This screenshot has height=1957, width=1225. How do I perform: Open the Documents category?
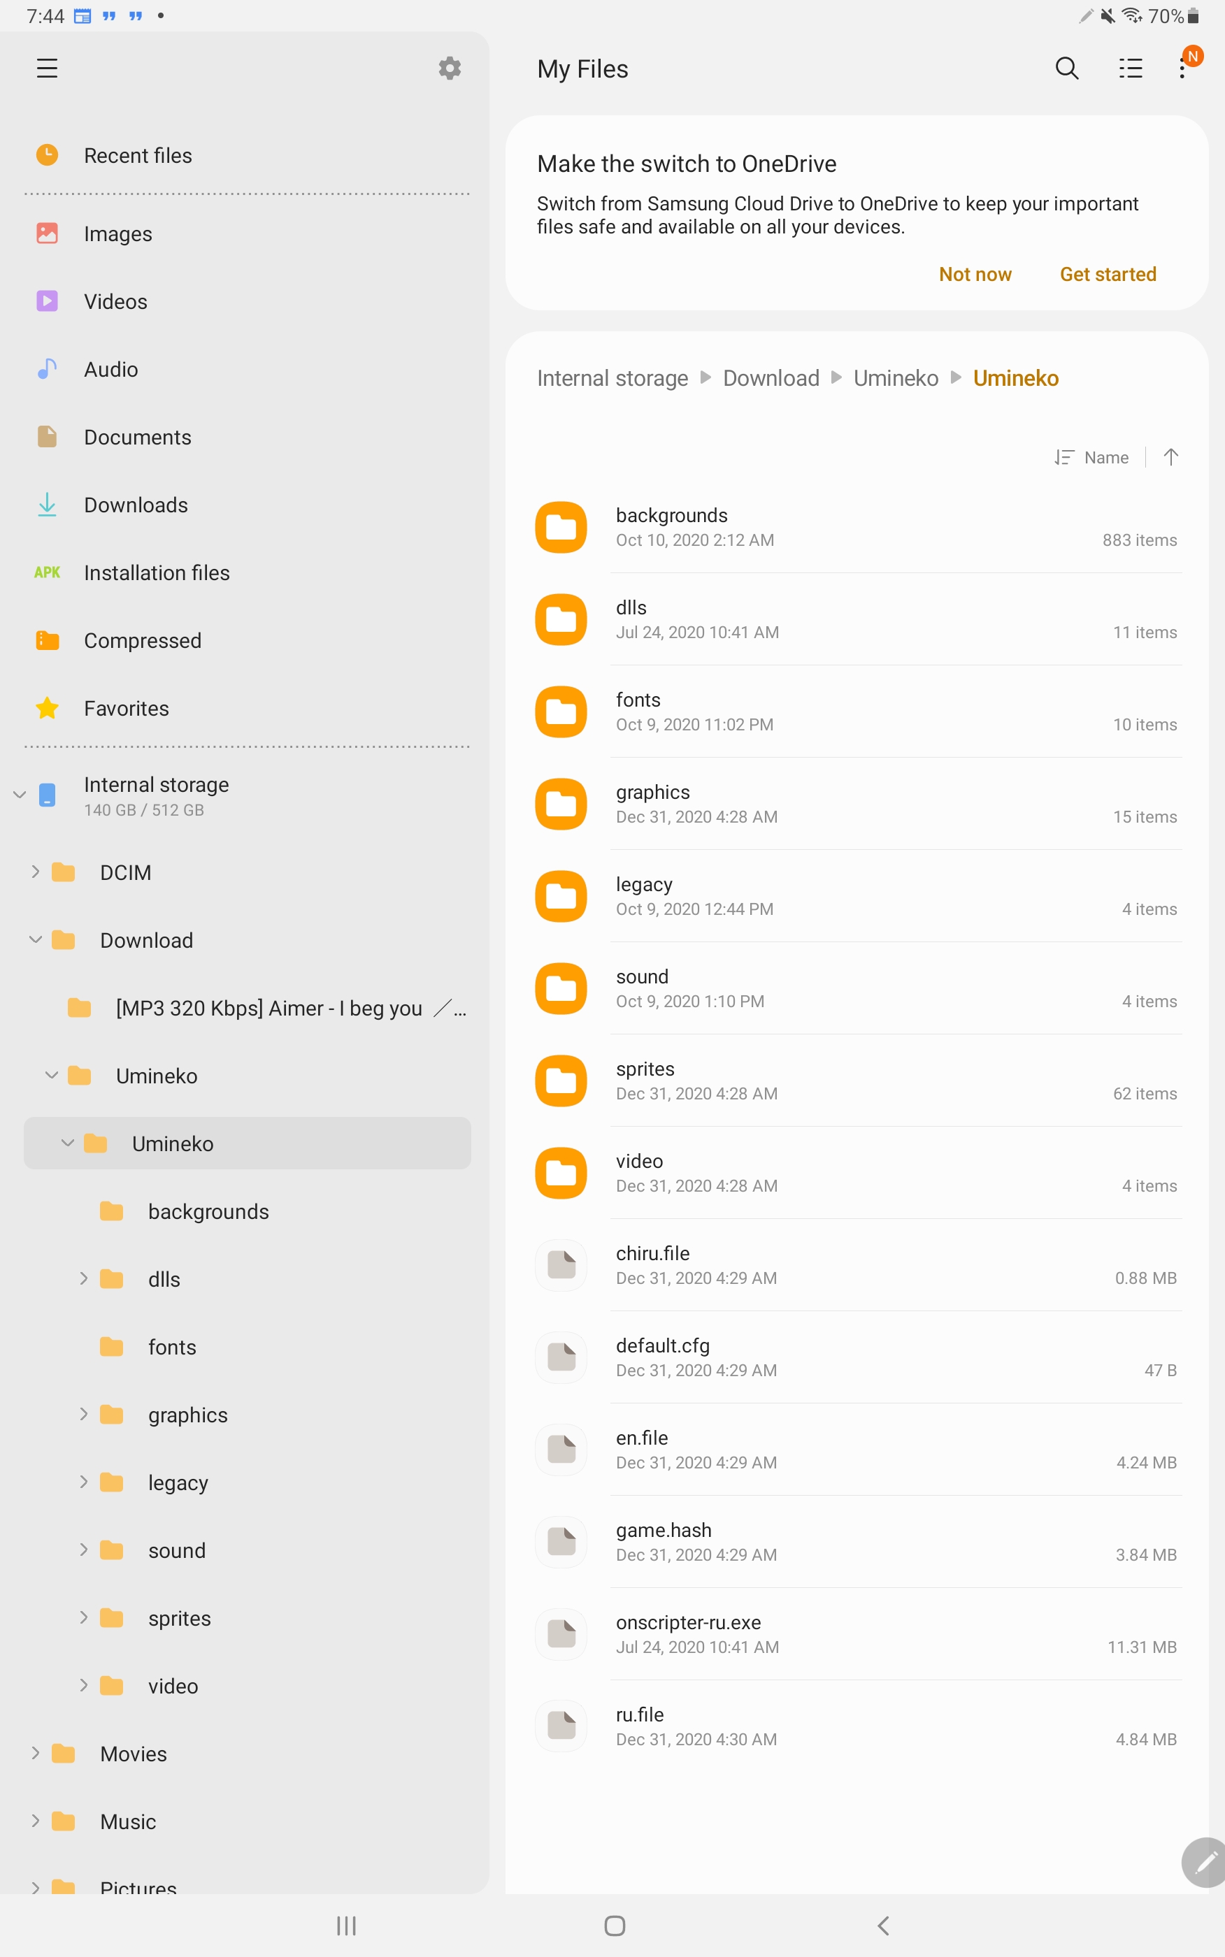[247, 438]
